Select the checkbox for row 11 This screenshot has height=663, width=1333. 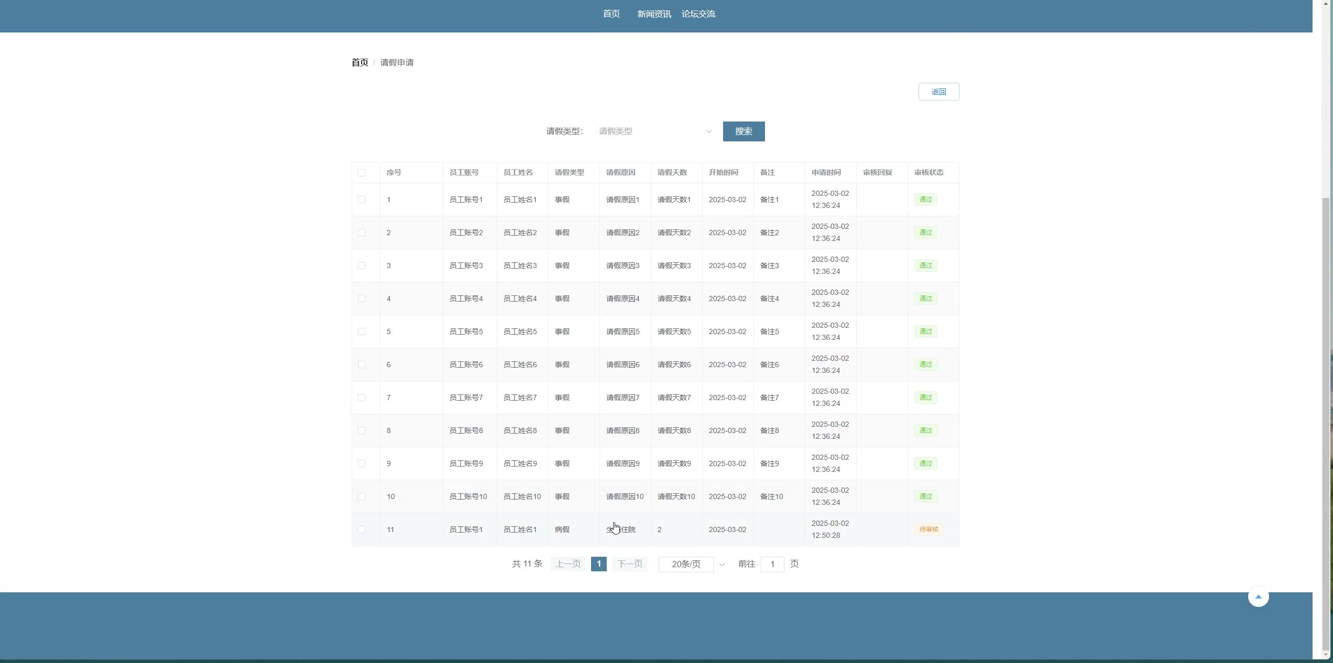(x=362, y=529)
